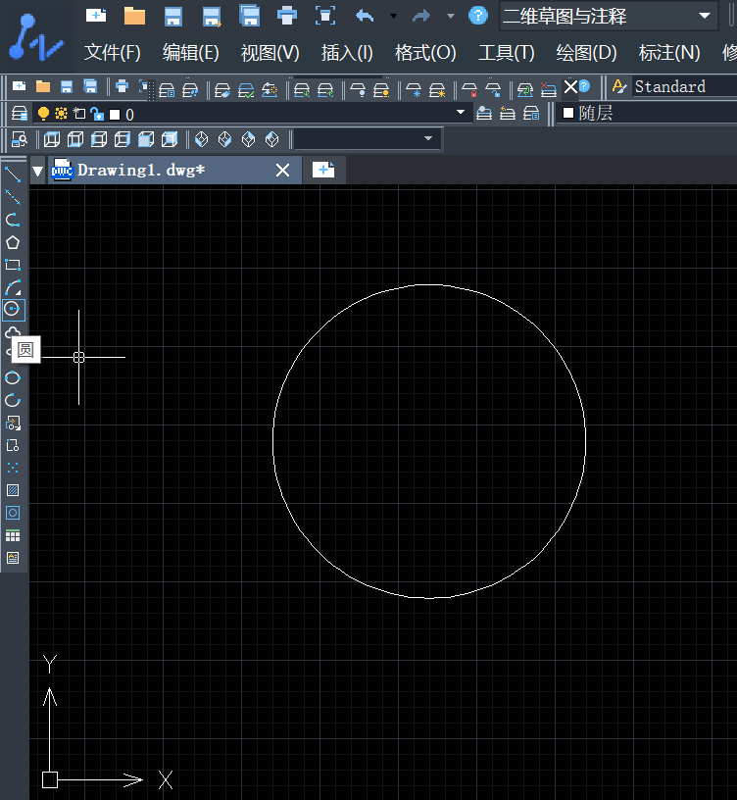
Task: Switch to Front view cube icon
Action: (145, 139)
